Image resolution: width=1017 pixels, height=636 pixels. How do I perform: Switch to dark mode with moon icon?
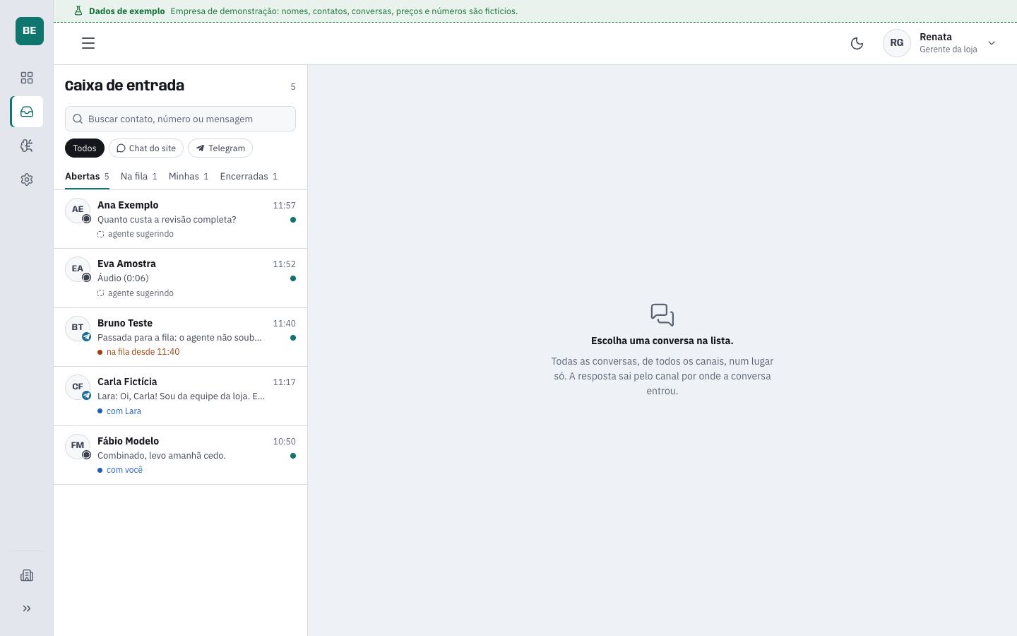click(857, 43)
